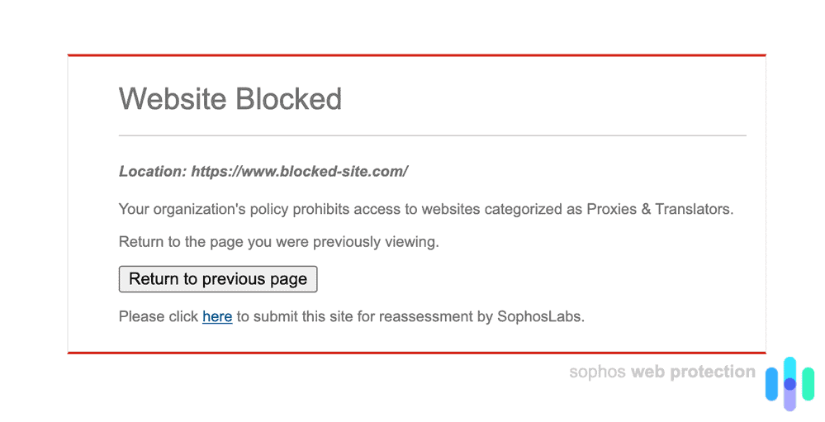The height and width of the screenshot is (422, 825).
Task: Click the light blue left logo bar
Action: (772, 384)
